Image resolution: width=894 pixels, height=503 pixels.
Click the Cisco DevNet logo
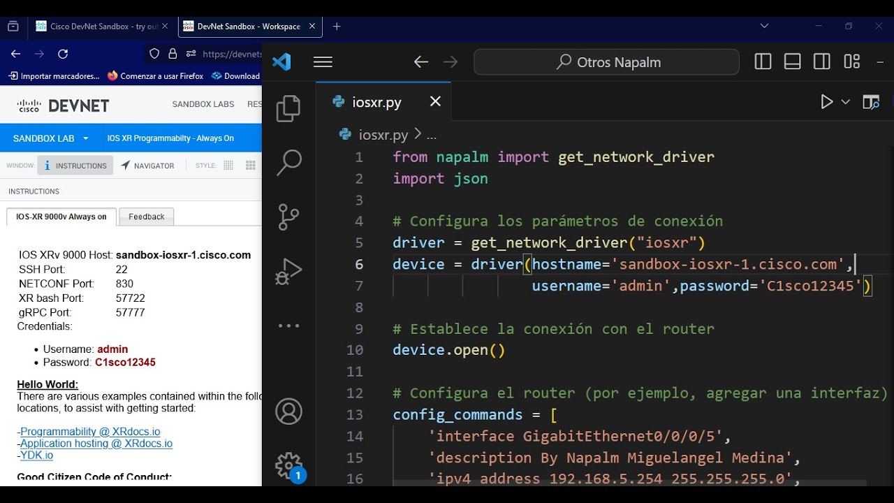click(63, 105)
